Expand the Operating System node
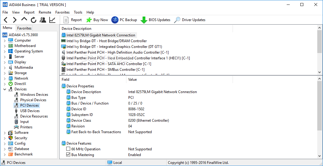 click(5, 51)
